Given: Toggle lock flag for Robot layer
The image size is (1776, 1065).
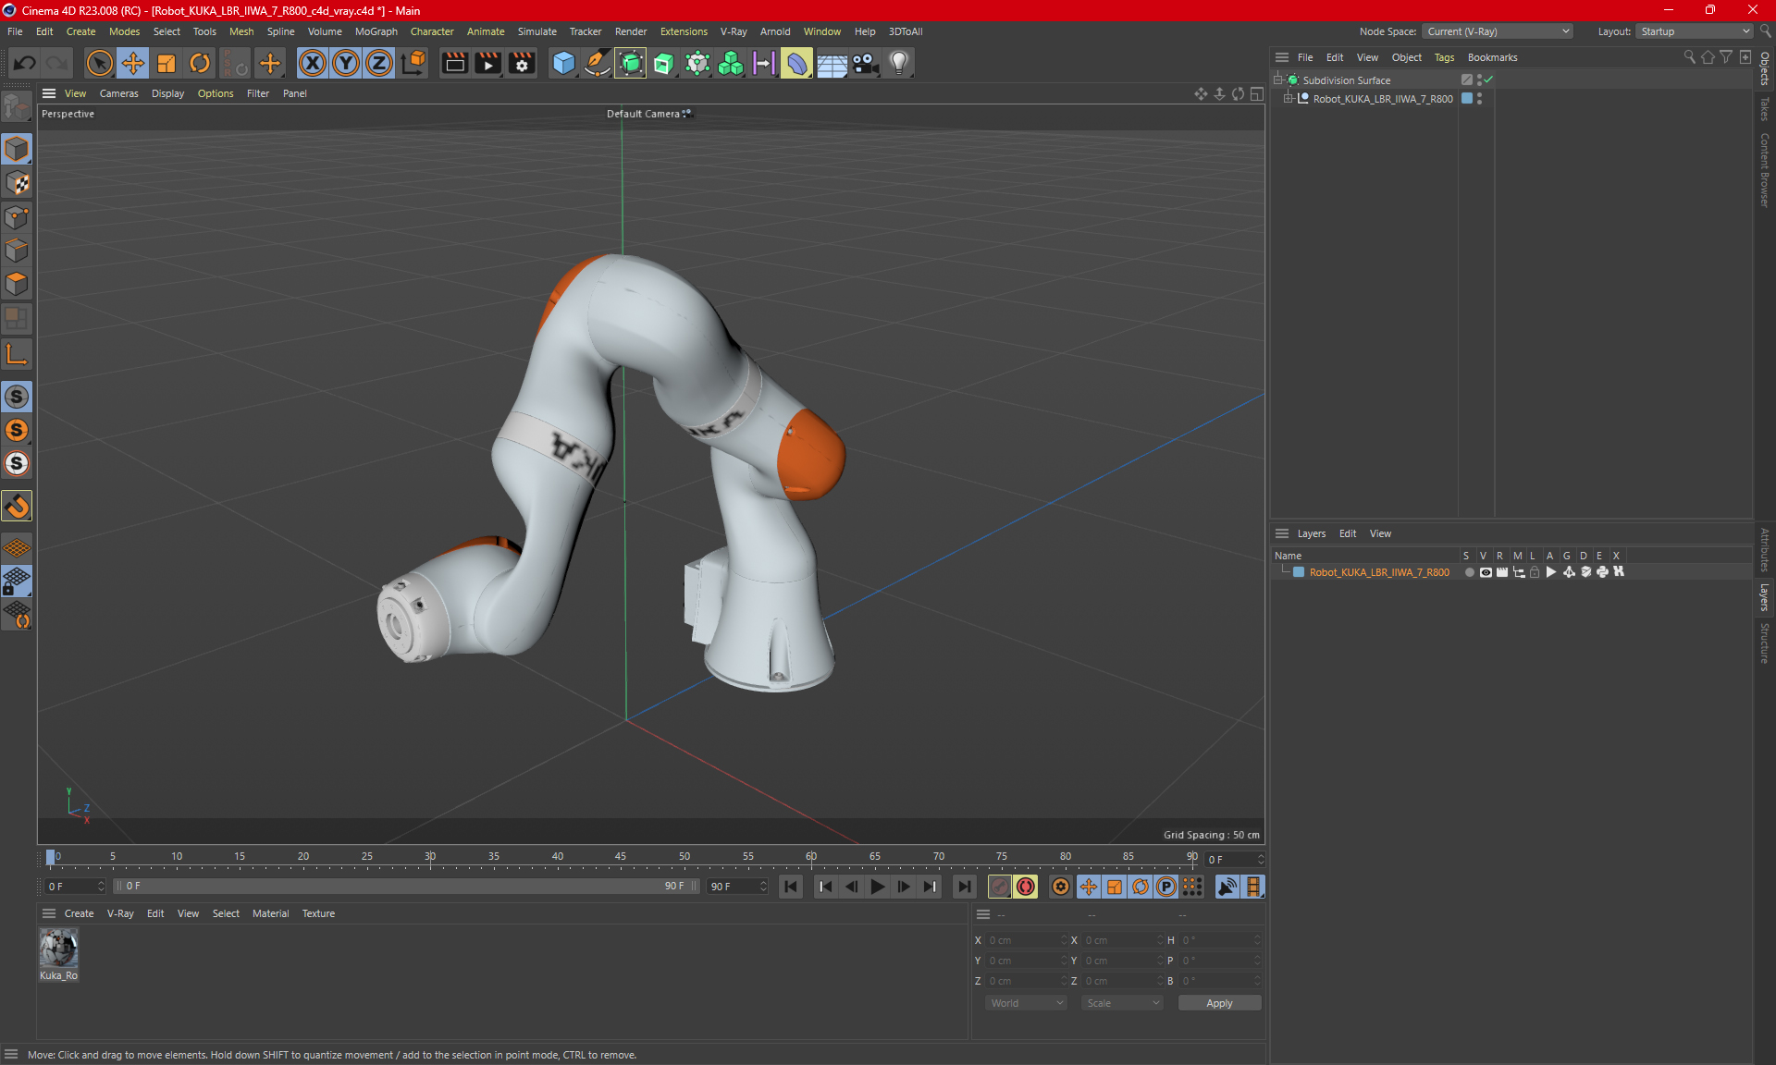Looking at the screenshot, I should coord(1535,572).
